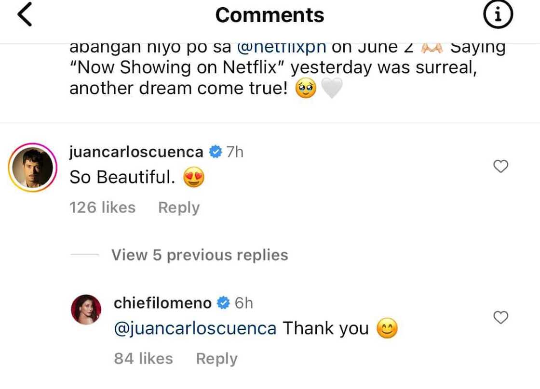Click the back arrow to exit Comments
The width and height of the screenshot is (540, 389).
(x=20, y=14)
